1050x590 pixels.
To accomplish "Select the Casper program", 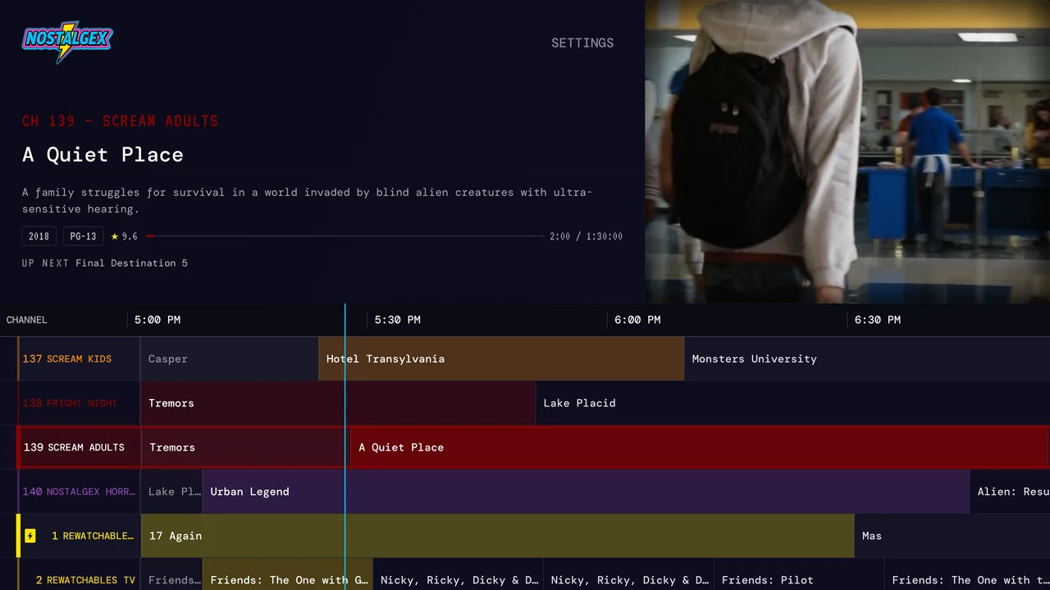I will click(229, 359).
